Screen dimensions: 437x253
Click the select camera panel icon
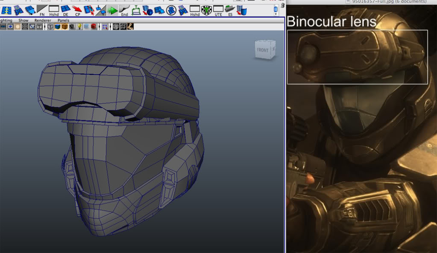click(x=3, y=27)
